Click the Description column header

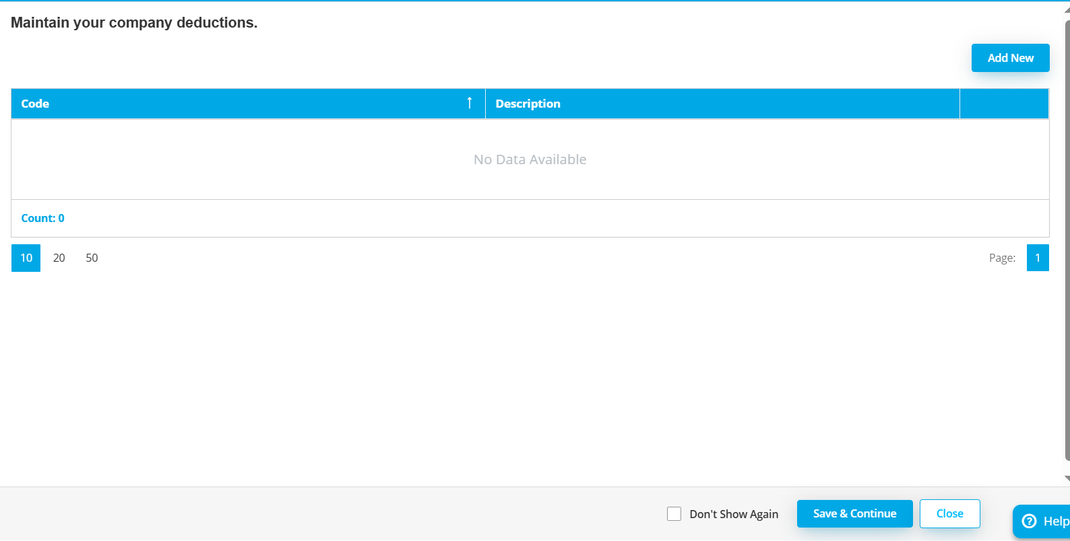(x=528, y=104)
